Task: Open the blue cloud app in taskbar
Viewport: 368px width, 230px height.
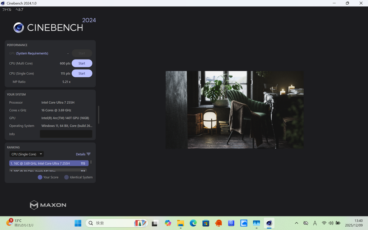Action: (244, 223)
